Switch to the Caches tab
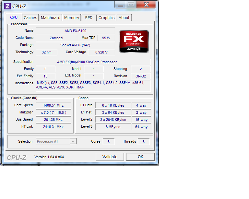The height and width of the screenshot is (199, 249). coord(30,18)
